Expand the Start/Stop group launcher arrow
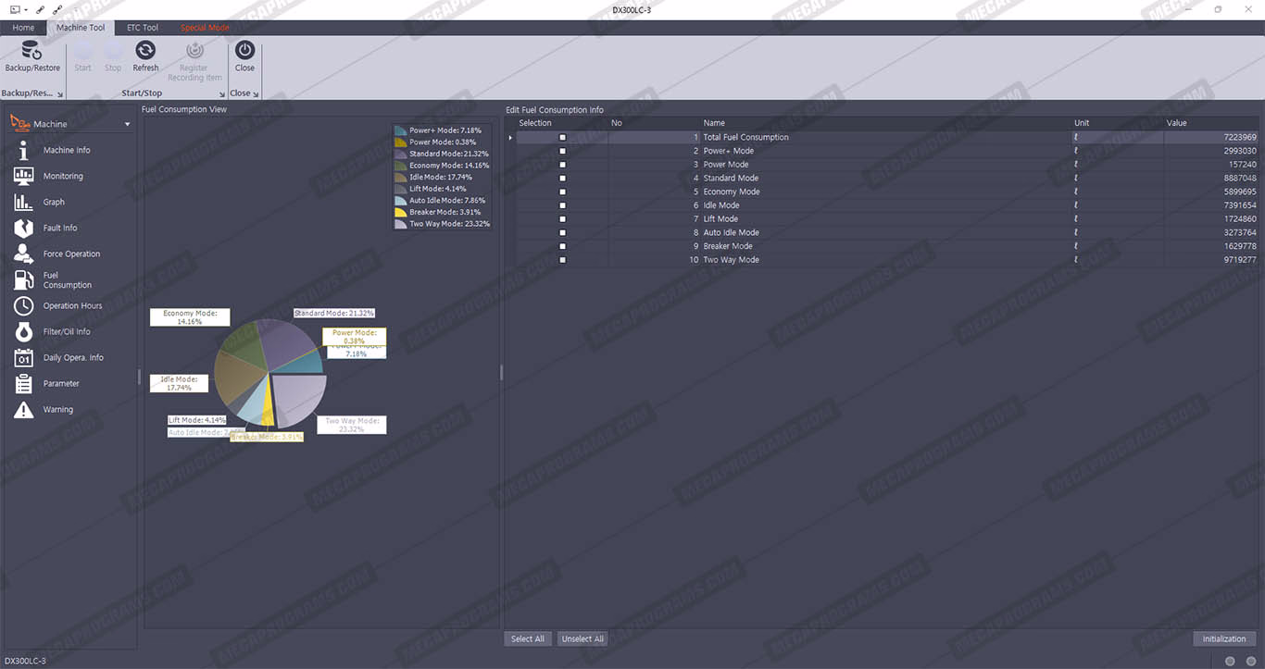Image resolution: width=1265 pixels, height=669 pixels. point(222,94)
